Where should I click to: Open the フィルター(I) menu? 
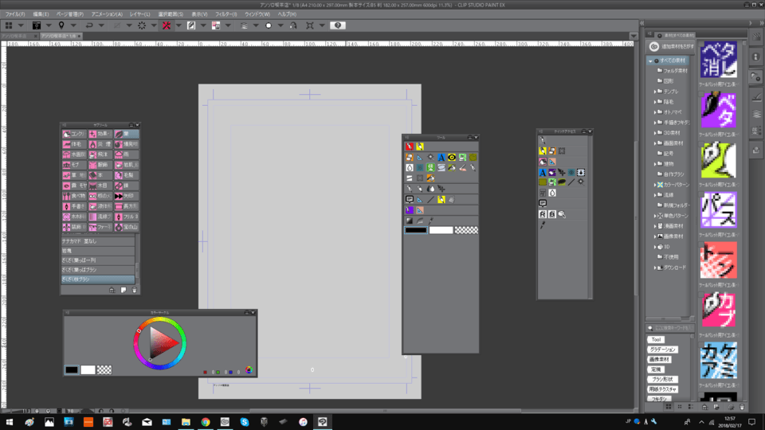(226, 14)
